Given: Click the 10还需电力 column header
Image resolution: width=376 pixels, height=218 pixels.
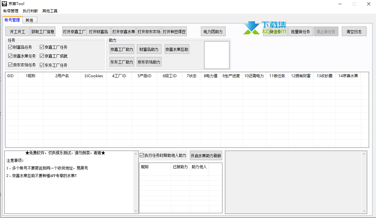Looking at the screenshot, I should click(254, 76).
